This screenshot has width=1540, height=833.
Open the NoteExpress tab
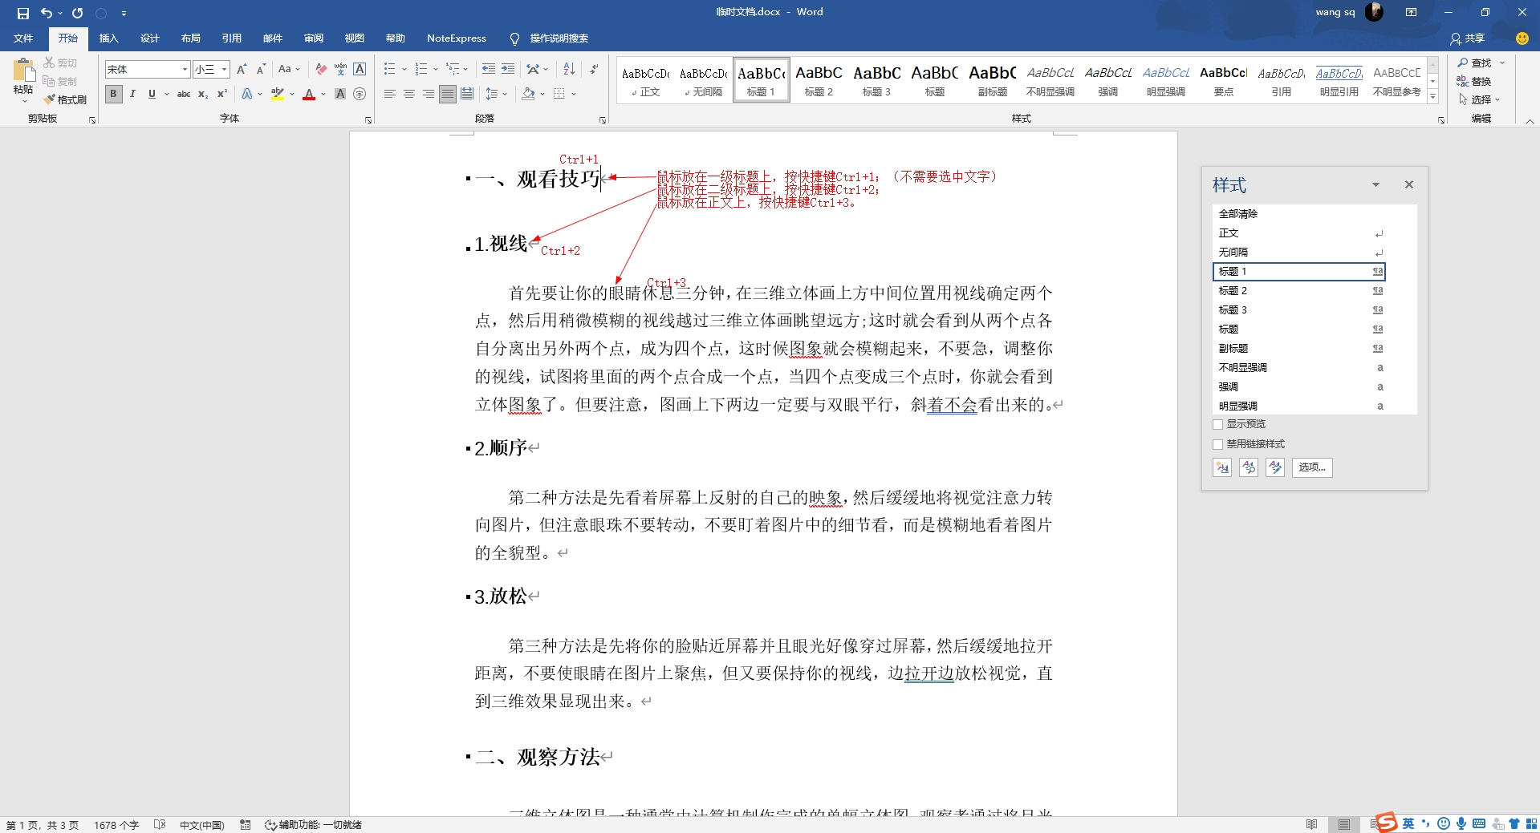(x=456, y=38)
